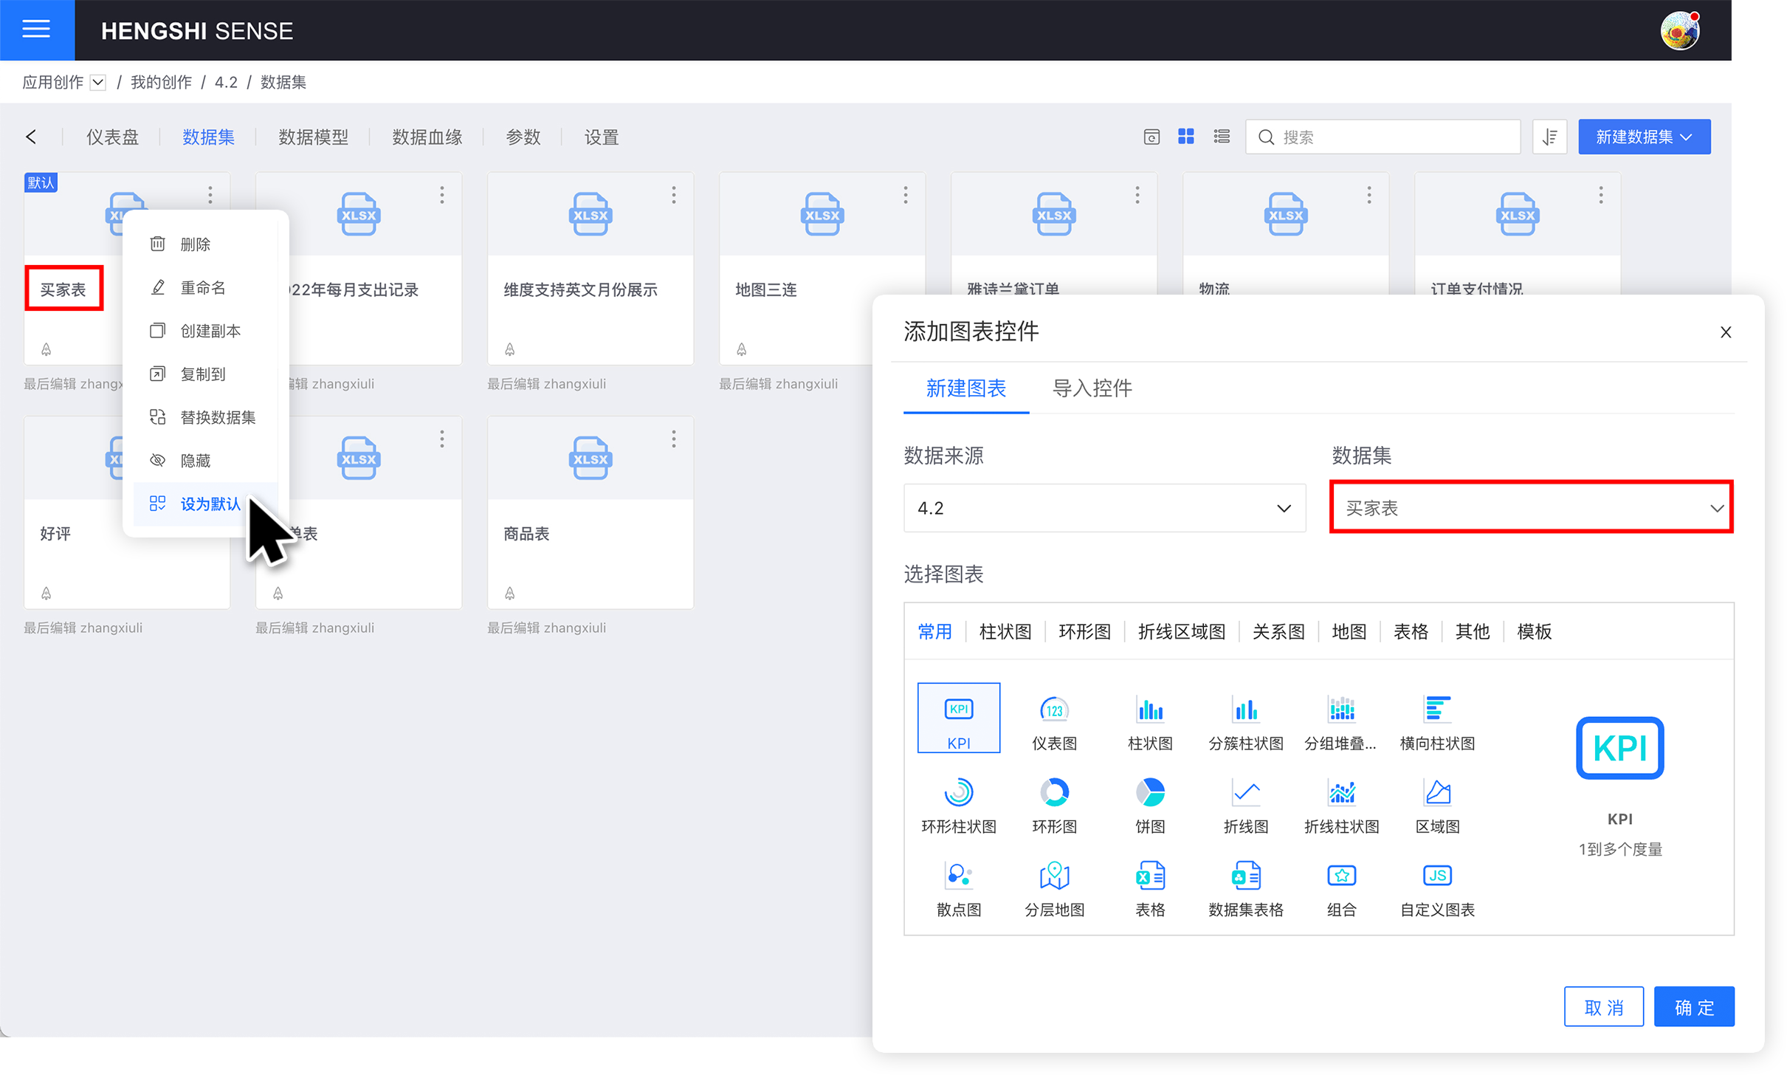
Task: Close the 添加图表控件 dialog
Action: [1725, 332]
